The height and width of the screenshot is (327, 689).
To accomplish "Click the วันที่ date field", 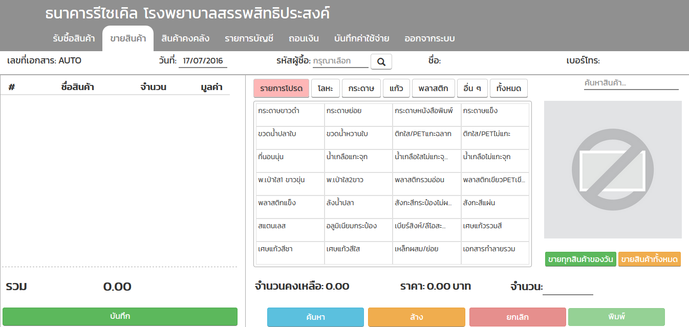I will [x=203, y=61].
